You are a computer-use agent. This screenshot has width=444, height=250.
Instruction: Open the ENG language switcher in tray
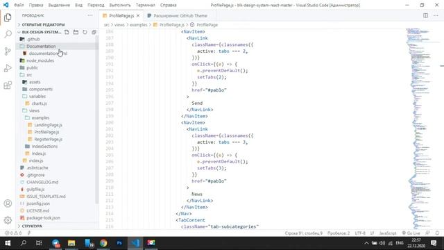click(400, 243)
